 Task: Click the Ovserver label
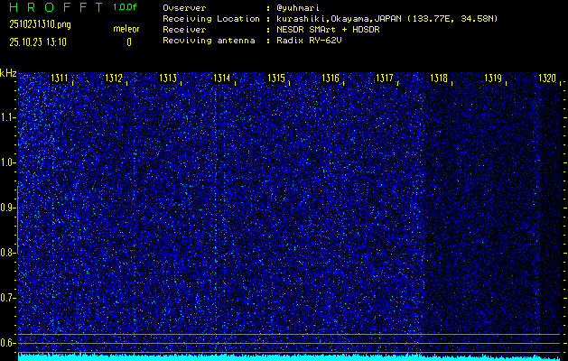184,8
